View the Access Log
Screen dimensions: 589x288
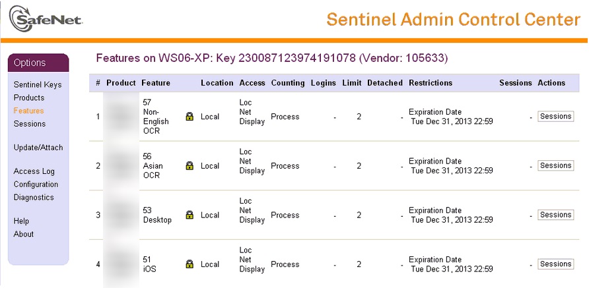click(x=34, y=171)
